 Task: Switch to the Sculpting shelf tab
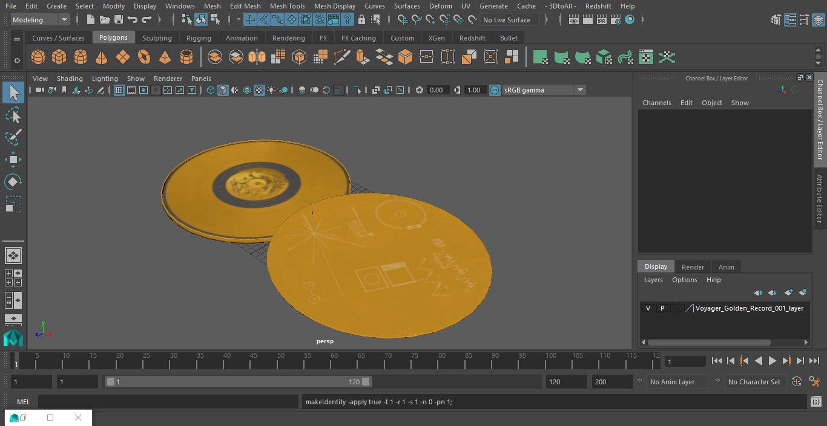pyautogui.click(x=157, y=38)
